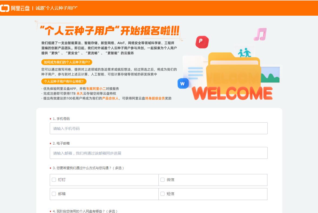Click question 4 label about 个人网盘
This screenshot has height=213, width=318.
[85, 211]
